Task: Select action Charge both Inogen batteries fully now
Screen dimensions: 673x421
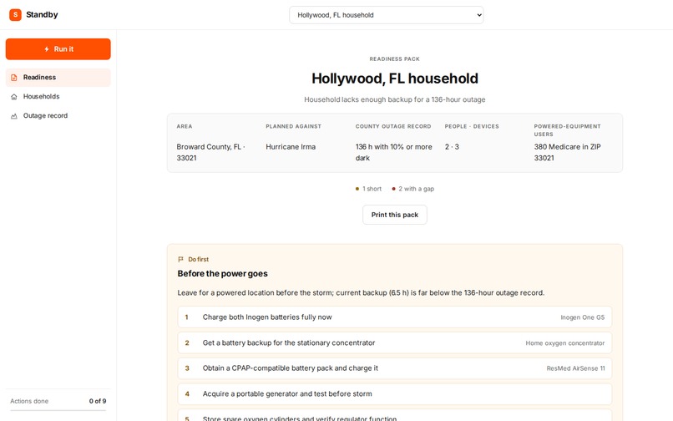Action: coord(394,317)
